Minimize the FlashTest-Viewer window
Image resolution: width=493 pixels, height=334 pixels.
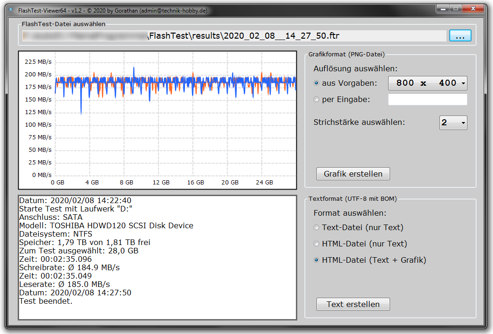click(443, 8)
